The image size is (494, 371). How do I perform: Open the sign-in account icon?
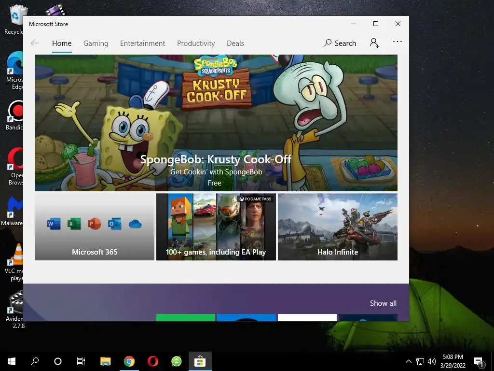click(x=374, y=43)
